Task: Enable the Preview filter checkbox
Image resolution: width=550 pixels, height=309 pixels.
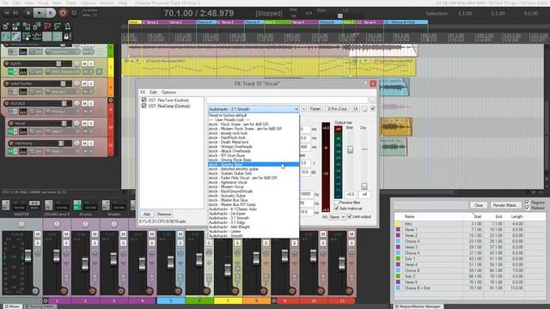Action: click(x=336, y=203)
